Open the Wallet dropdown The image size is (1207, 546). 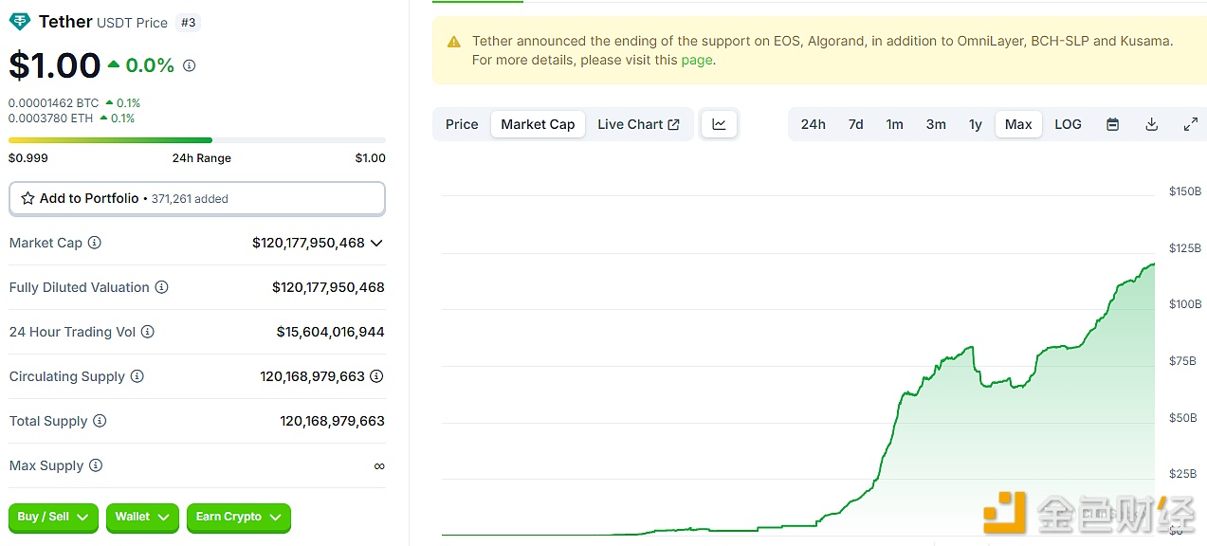pyautogui.click(x=142, y=517)
